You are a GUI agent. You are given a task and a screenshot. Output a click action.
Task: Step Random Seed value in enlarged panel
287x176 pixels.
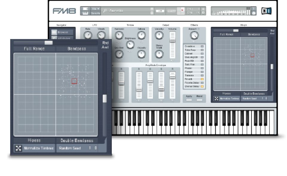96,148
